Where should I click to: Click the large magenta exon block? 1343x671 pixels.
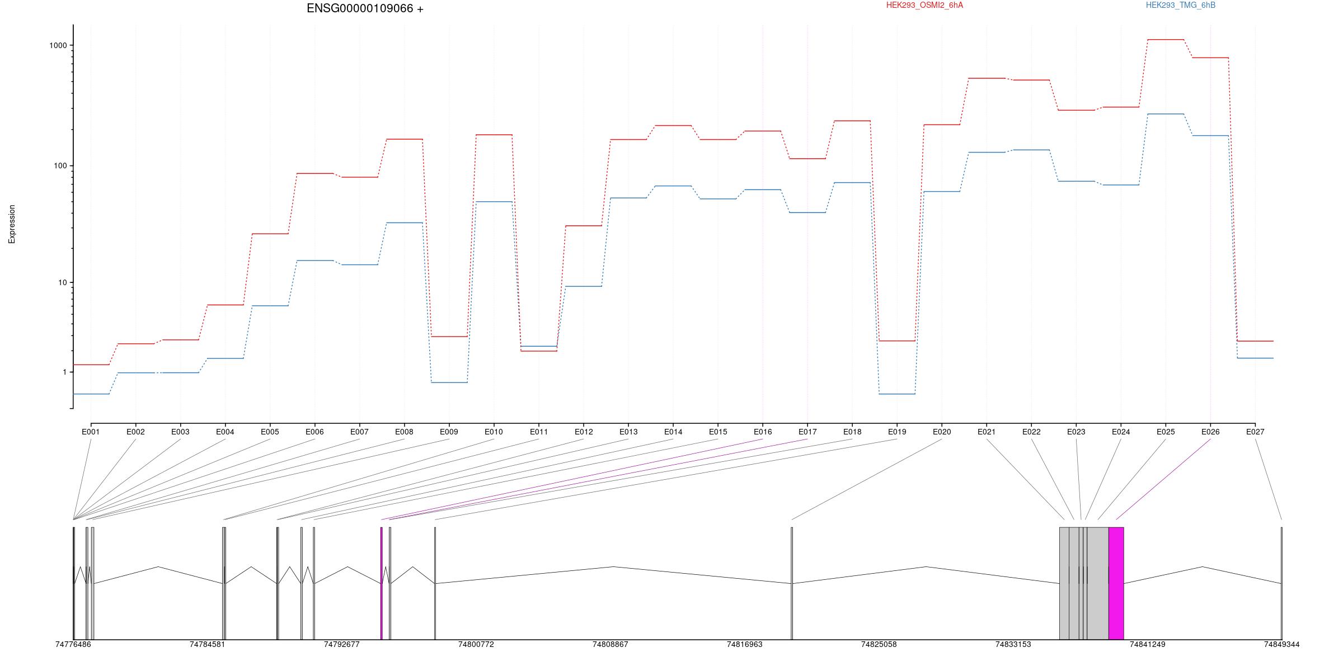tap(1116, 583)
